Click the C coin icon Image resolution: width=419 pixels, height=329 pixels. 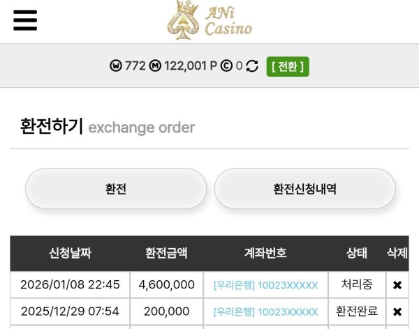coord(226,66)
